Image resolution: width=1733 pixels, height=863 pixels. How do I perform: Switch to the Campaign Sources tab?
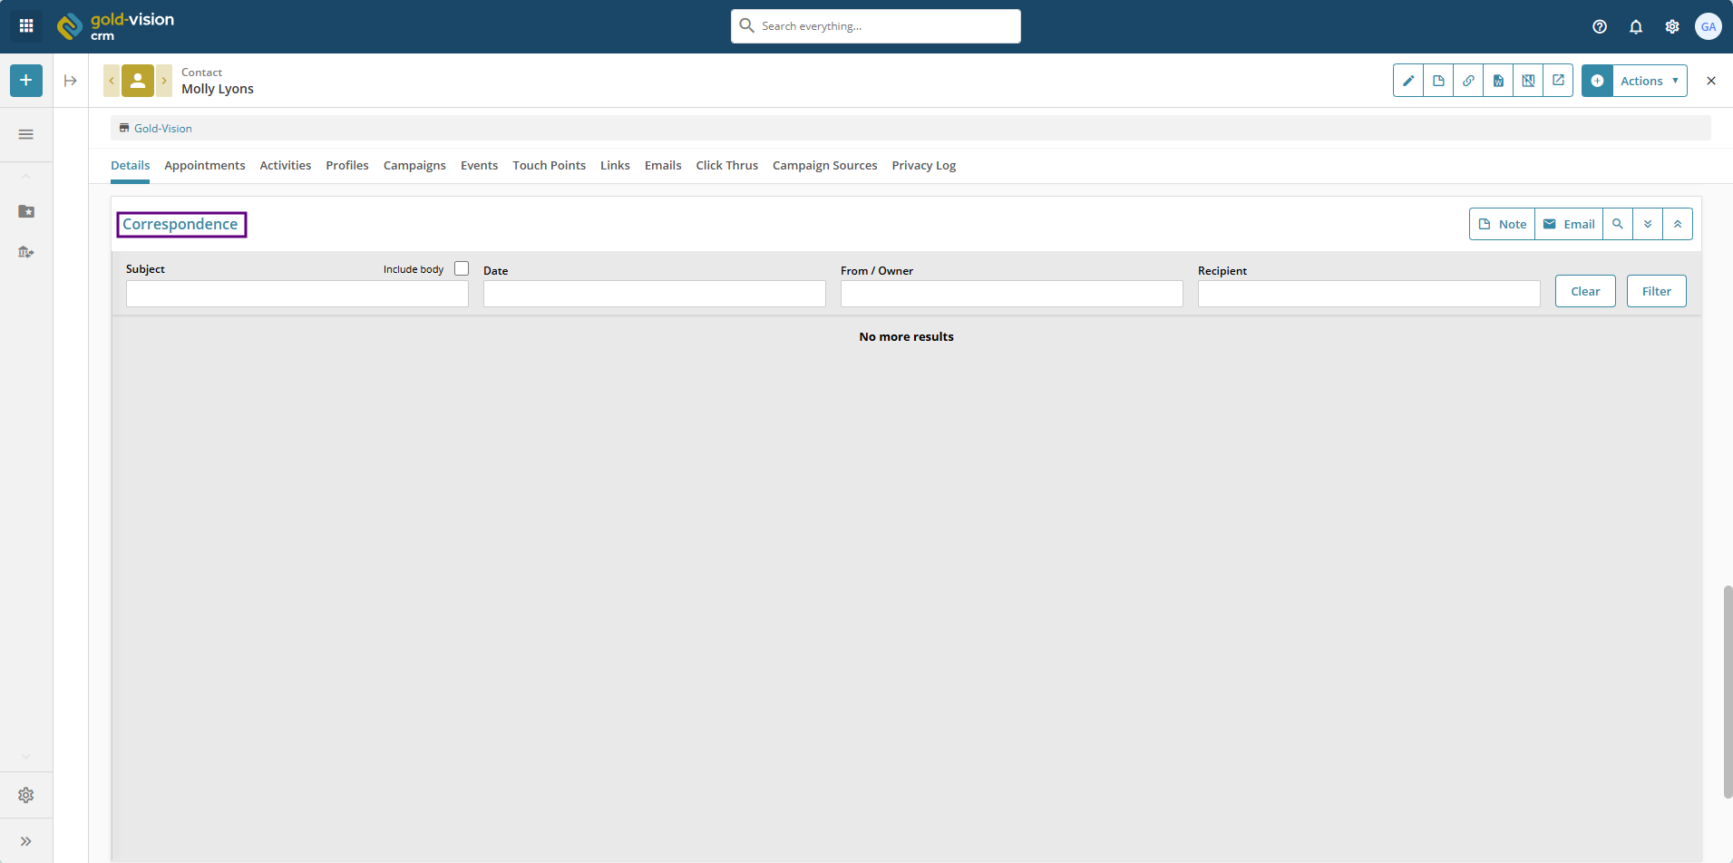click(825, 165)
